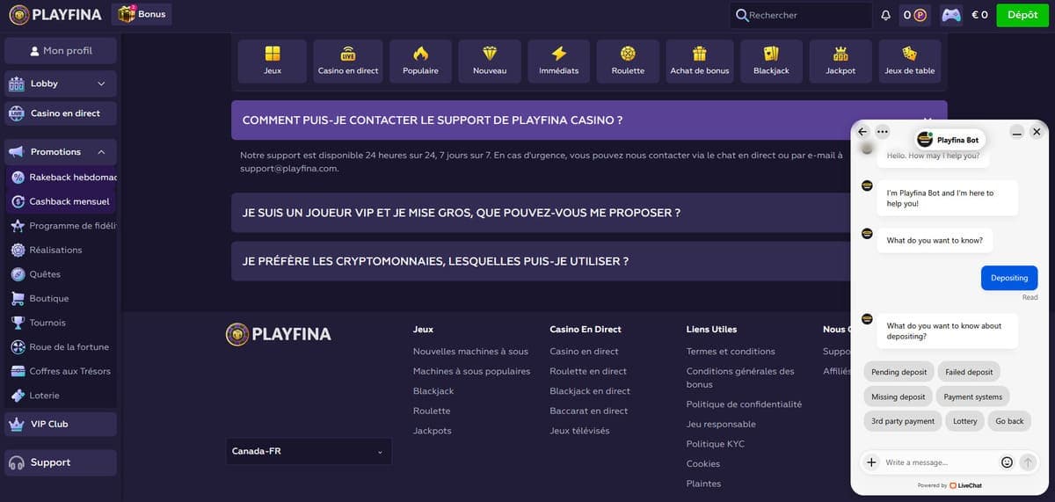Choose Missing deposit quick reply
The height and width of the screenshot is (502, 1055).
tap(899, 397)
